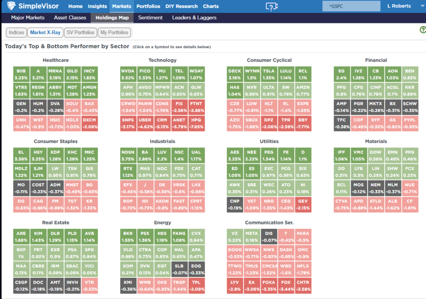The width and height of the screenshot is (426, 299).
Task: Open the Portfolios menu
Action: 148,6
